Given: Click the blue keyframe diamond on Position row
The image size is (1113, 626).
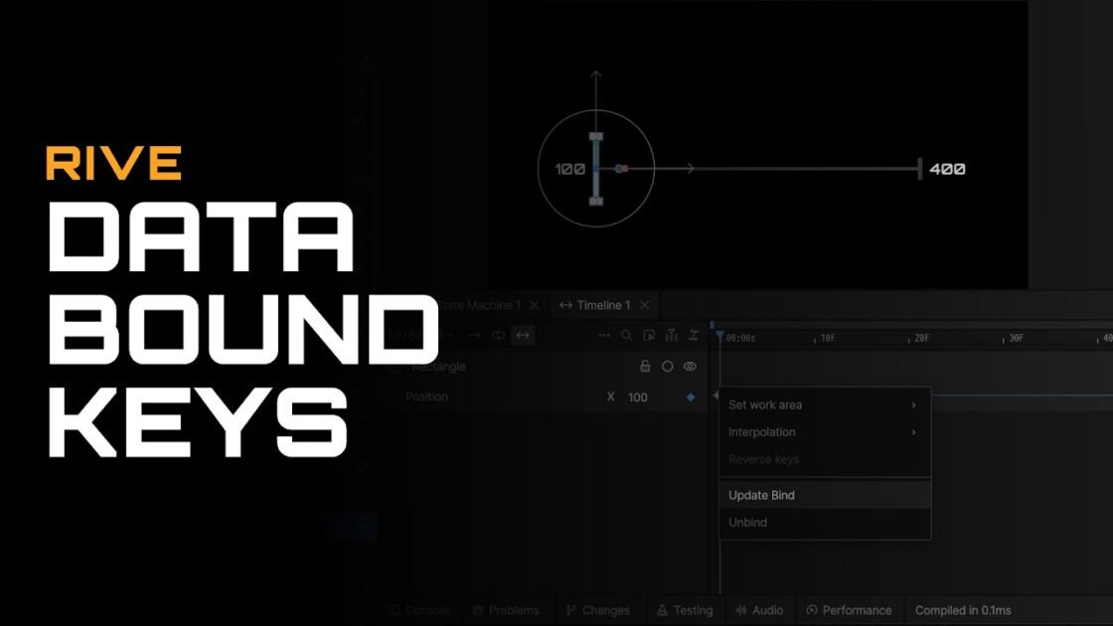Looking at the screenshot, I should pos(691,396).
